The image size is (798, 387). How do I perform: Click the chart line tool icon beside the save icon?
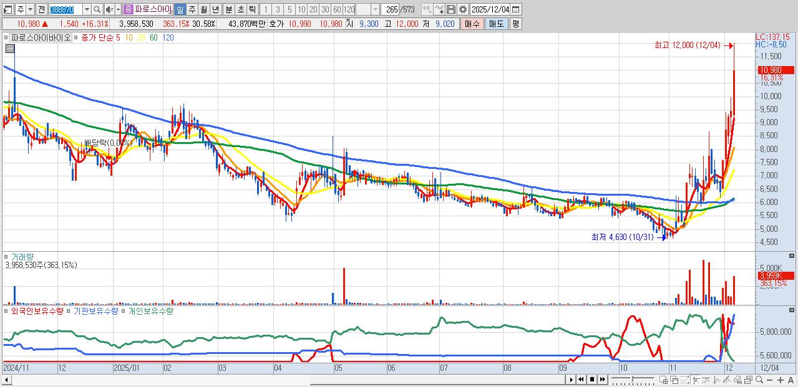pos(439,10)
